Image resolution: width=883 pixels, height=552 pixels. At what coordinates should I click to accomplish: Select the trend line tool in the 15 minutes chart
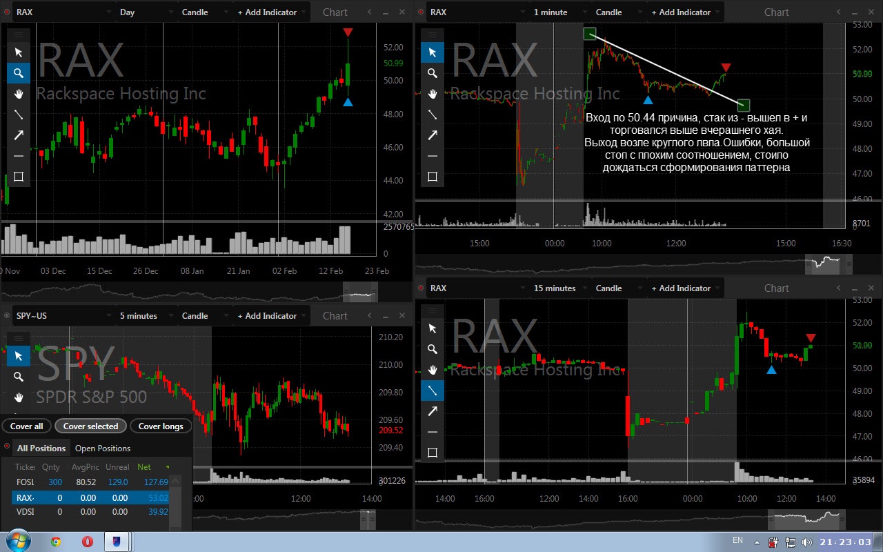433,391
